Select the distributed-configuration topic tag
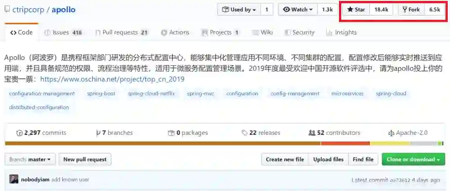This screenshot has width=450, height=191. pyautogui.click(x=39, y=107)
